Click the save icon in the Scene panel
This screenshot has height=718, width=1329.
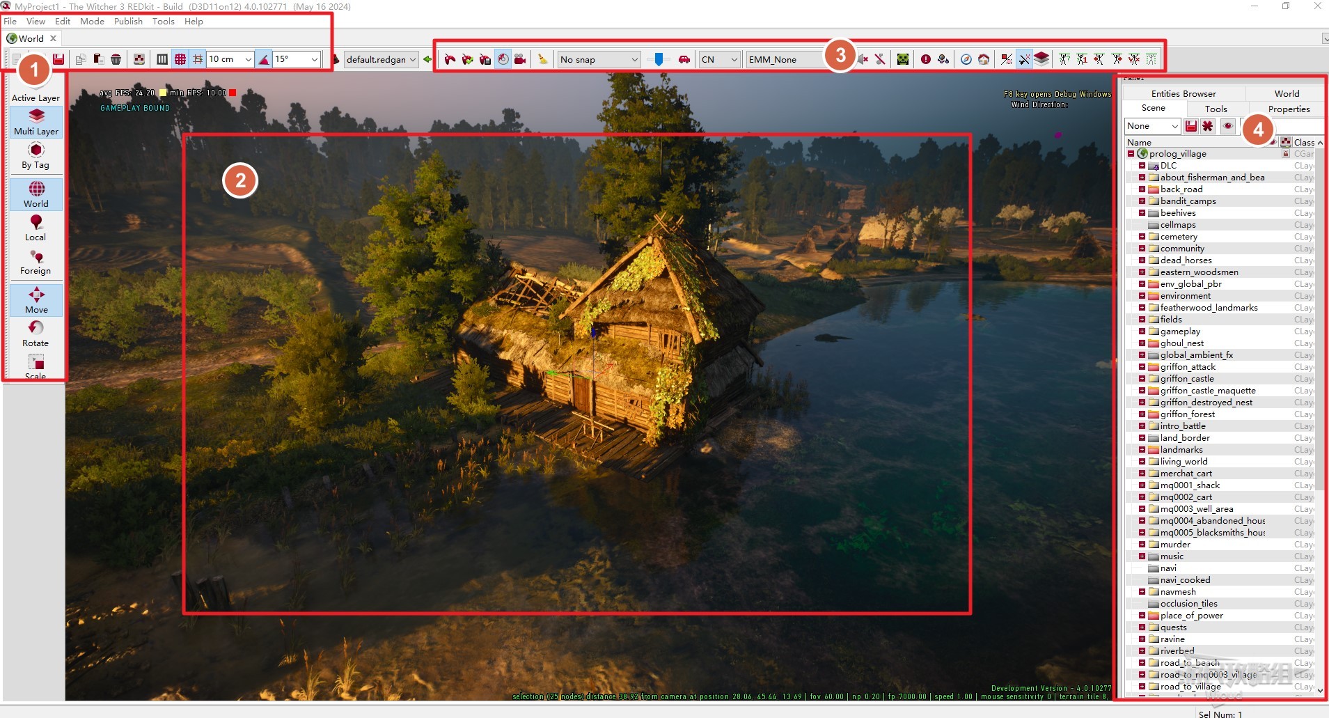1191,126
